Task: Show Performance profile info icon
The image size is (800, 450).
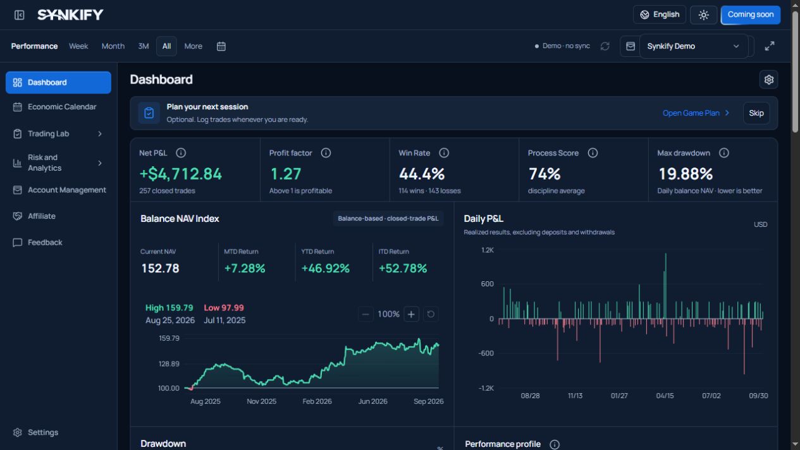Action: pos(555,444)
